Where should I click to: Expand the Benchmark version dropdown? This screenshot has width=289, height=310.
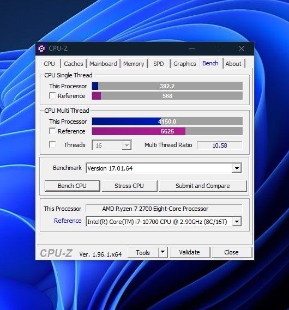tap(237, 168)
